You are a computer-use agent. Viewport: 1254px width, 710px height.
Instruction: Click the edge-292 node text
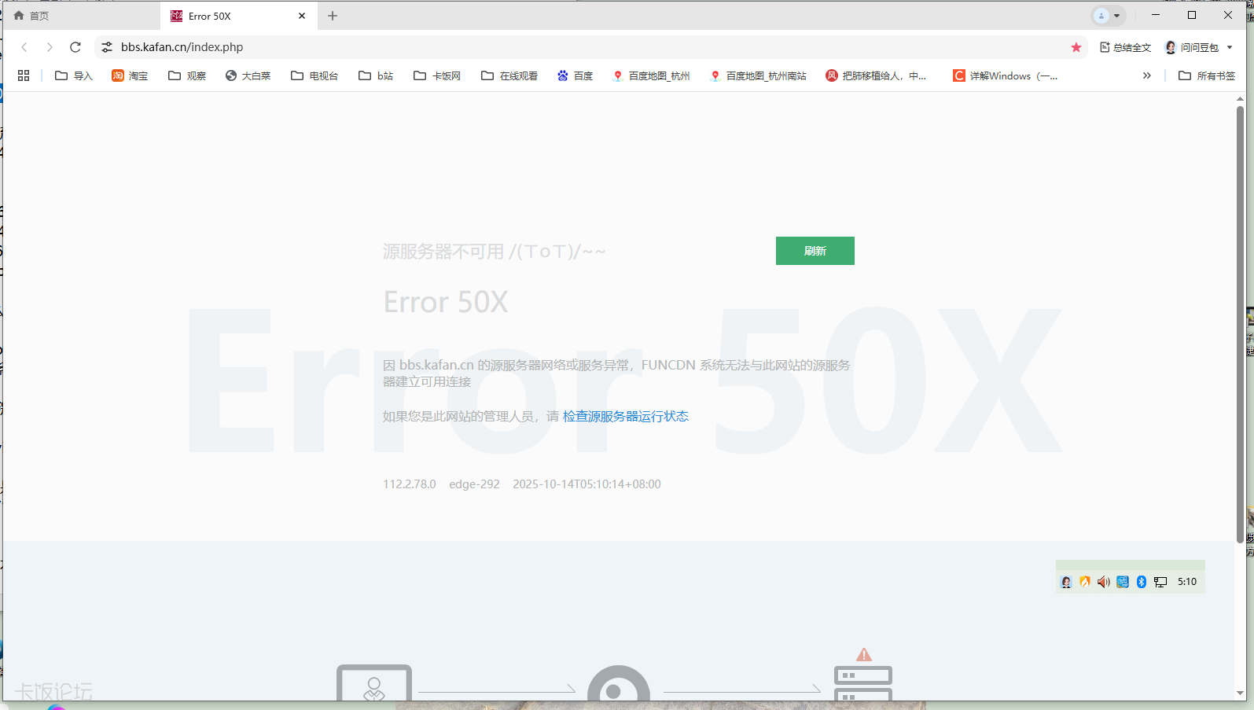tap(474, 484)
